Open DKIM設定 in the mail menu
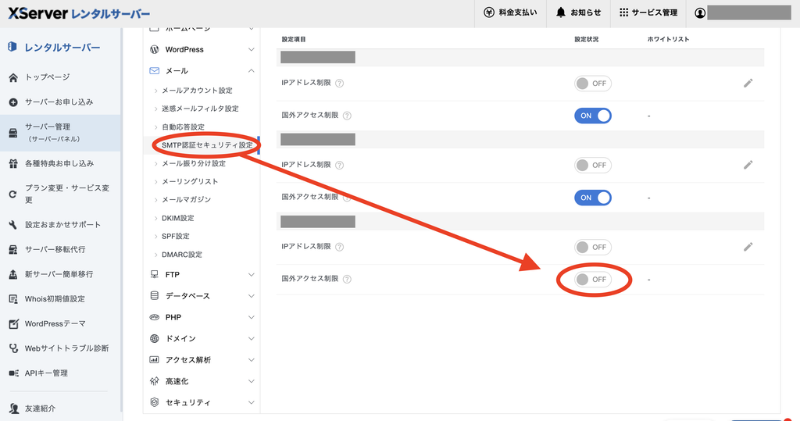The image size is (800, 421). point(177,218)
